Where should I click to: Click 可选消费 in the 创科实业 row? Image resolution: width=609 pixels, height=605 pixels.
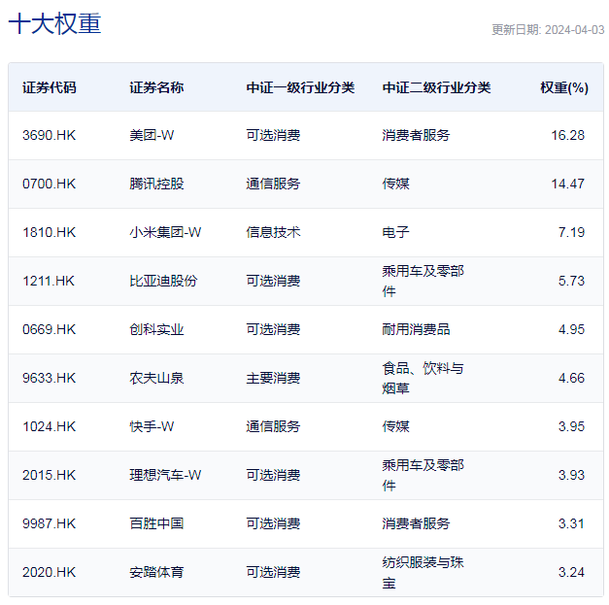tap(273, 329)
